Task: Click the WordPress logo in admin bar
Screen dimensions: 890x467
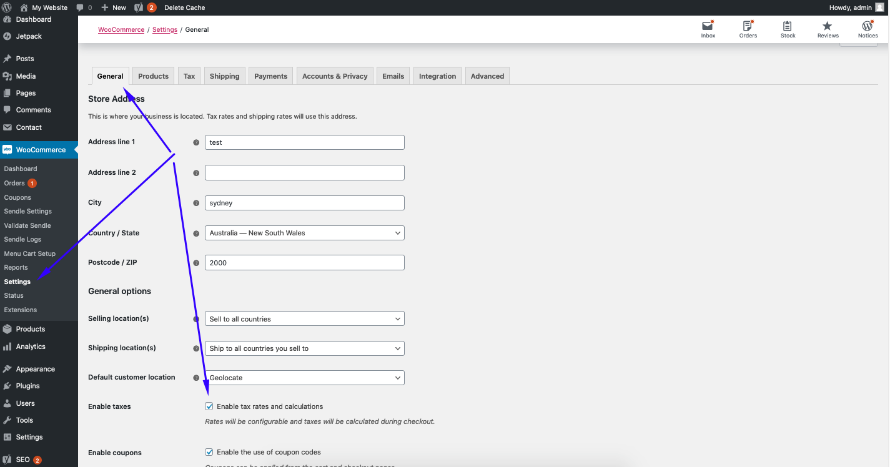Action: 7,7
